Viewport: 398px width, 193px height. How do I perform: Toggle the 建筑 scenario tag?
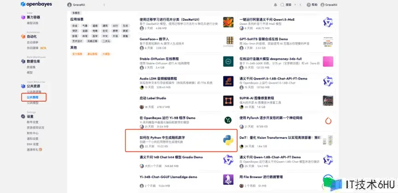pos(105,26)
